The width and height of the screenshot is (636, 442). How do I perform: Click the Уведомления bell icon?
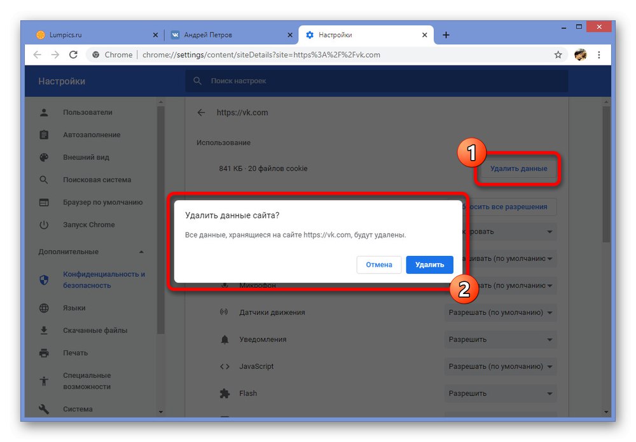tap(225, 340)
